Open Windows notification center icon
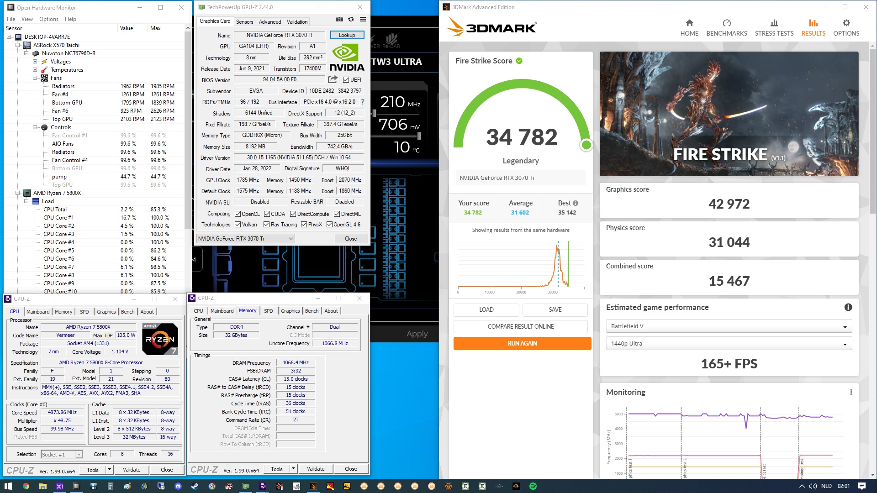The image size is (877, 493). coord(862,486)
